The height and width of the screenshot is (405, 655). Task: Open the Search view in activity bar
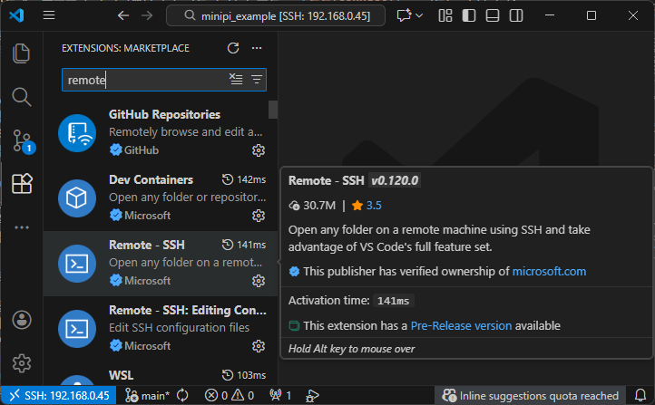click(21, 97)
